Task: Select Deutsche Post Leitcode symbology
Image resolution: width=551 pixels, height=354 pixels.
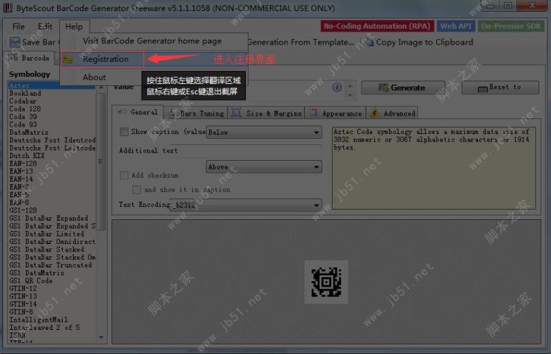Action: tap(52, 148)
